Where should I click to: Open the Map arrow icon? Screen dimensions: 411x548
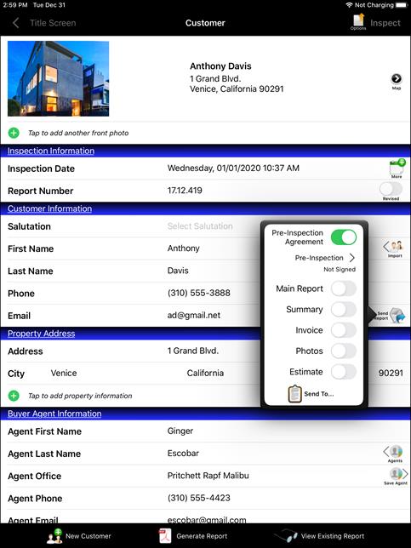pyautogui.click(x=396, y=79)
